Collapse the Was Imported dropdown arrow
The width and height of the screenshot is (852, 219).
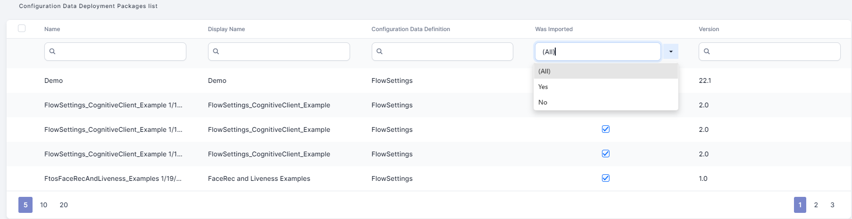[670, 51]
